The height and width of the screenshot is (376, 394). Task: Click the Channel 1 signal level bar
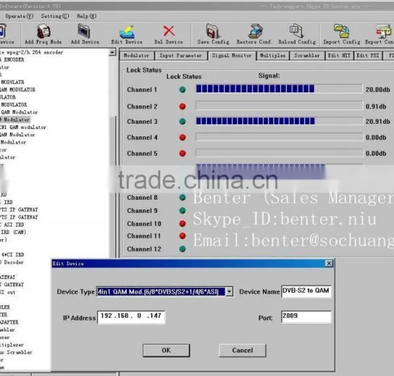point(279,89)
